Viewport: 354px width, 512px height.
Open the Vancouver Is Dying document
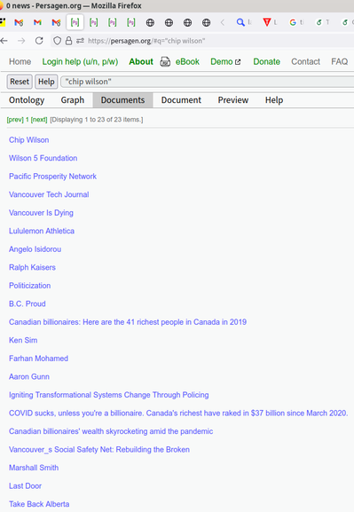click(x=41, y=213)
